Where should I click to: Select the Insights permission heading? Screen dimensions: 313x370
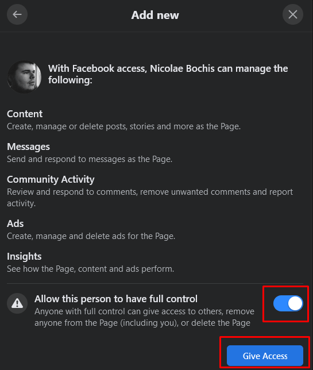24,256
